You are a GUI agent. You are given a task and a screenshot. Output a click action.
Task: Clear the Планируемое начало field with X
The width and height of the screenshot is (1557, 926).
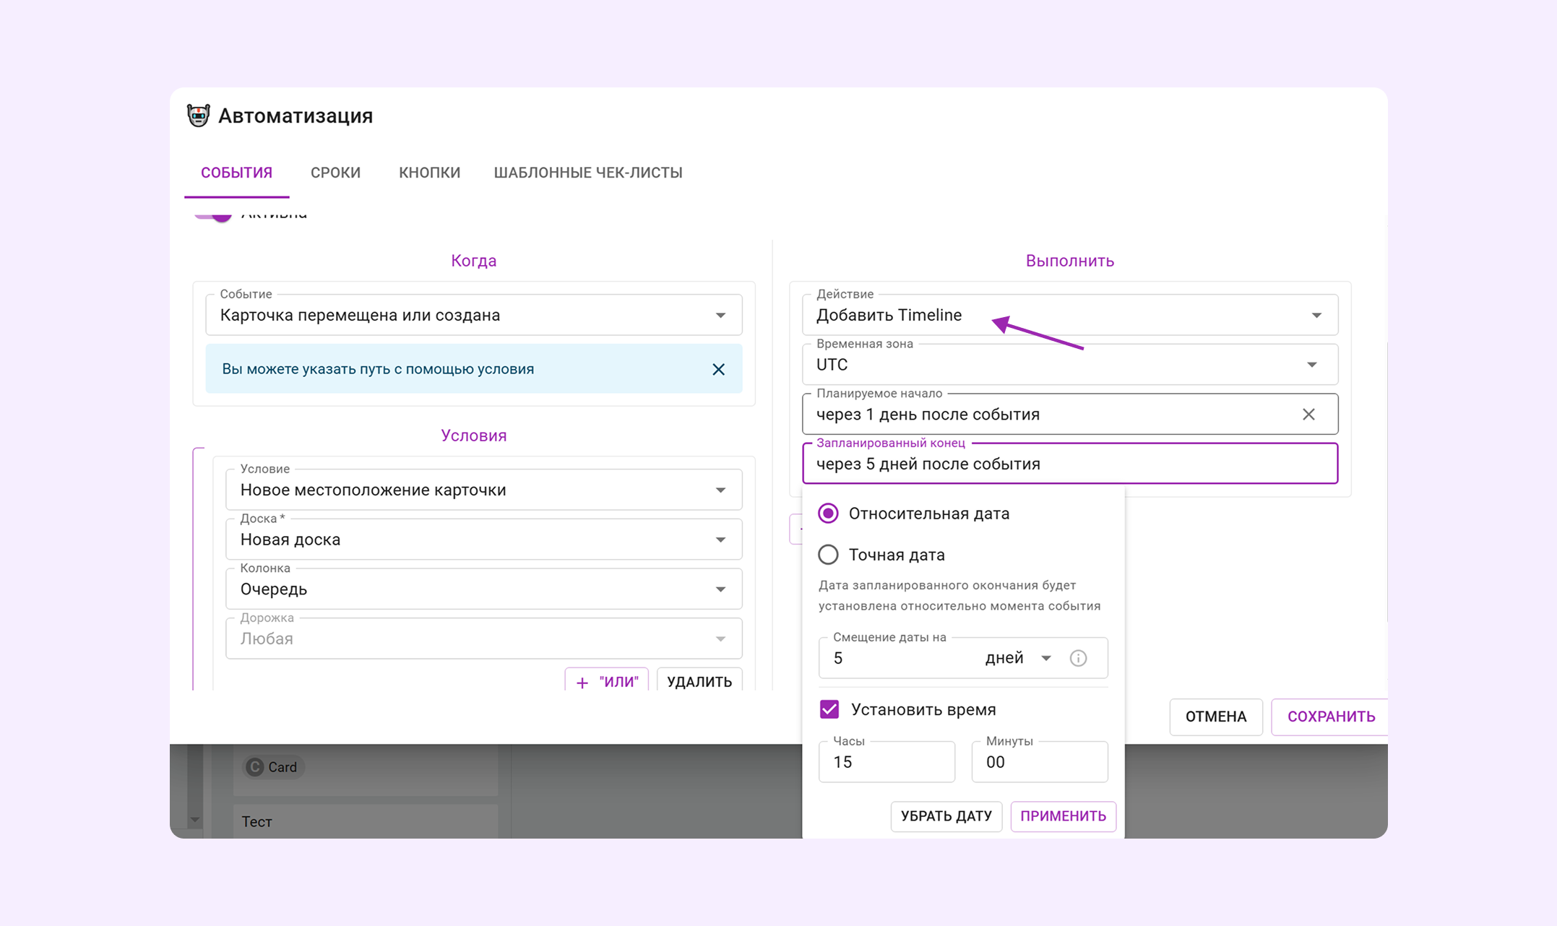click(1308, 415)
